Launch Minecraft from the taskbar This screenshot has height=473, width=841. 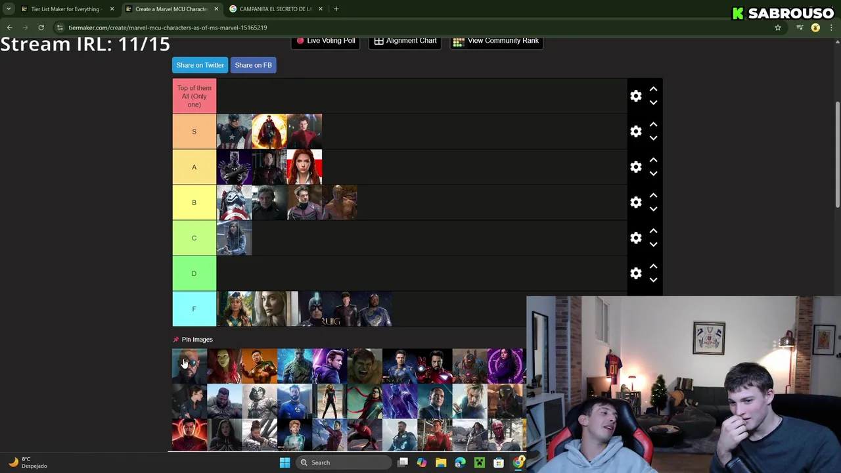[480, 462]
